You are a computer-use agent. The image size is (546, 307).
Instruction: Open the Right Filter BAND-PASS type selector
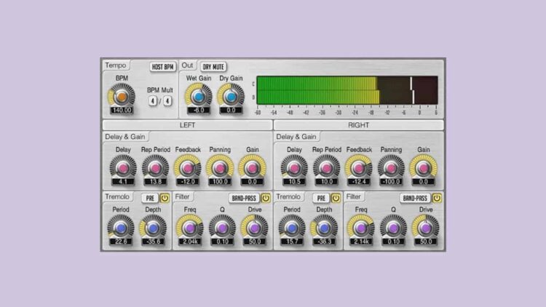[x=415, y=198]
